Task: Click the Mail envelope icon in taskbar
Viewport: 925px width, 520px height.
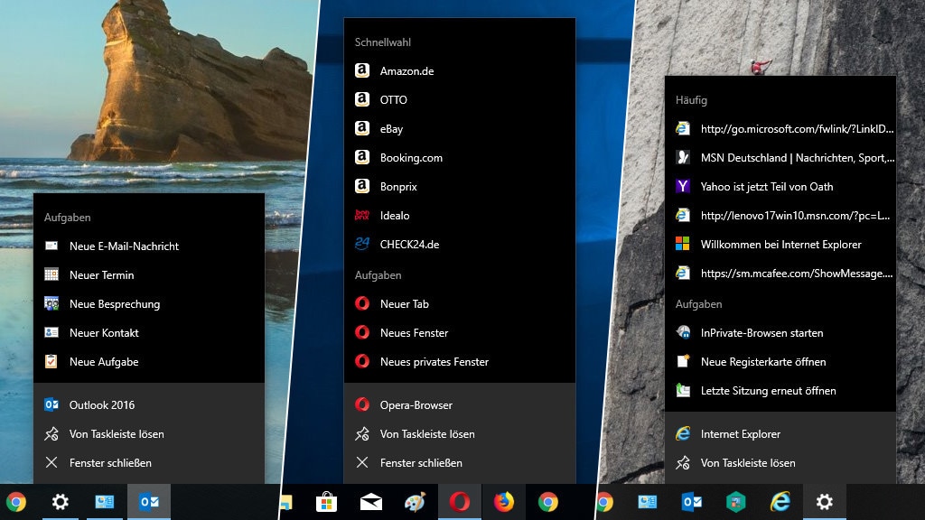Action: coord(371,502)
